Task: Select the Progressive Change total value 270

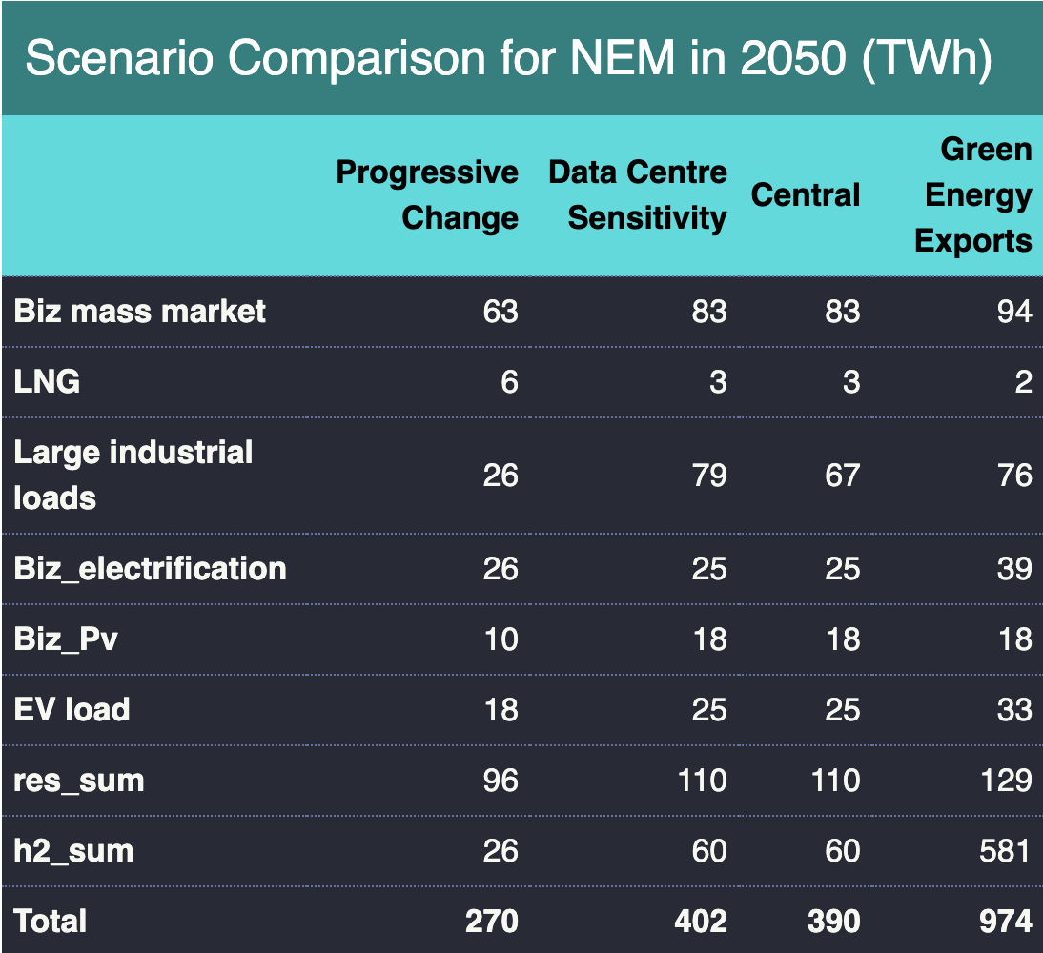Action: tap(492, 922)
